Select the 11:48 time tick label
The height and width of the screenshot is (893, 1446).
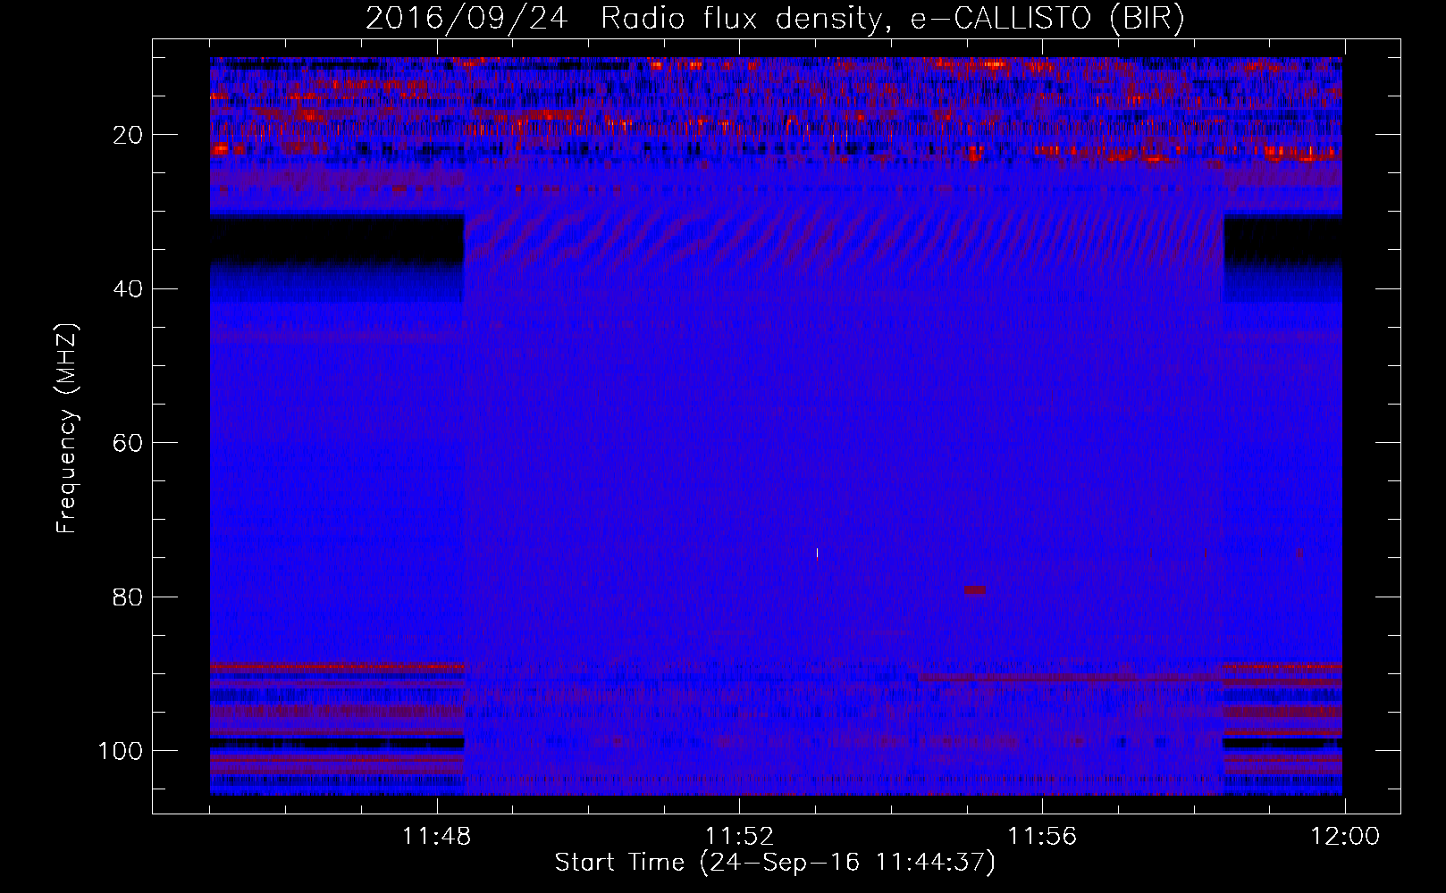click(436, 837)
